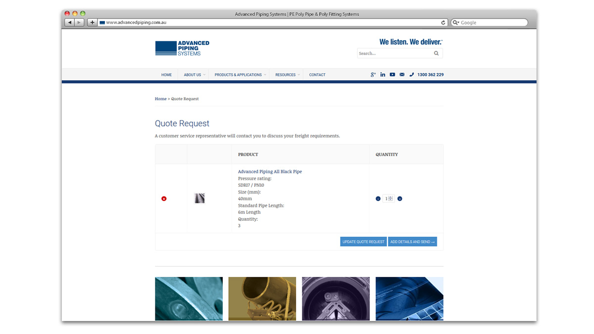Follow the Home breadcrumb link
Image resolution: width=594 pixels, height=334 pixels.
(x=160, y=99)
